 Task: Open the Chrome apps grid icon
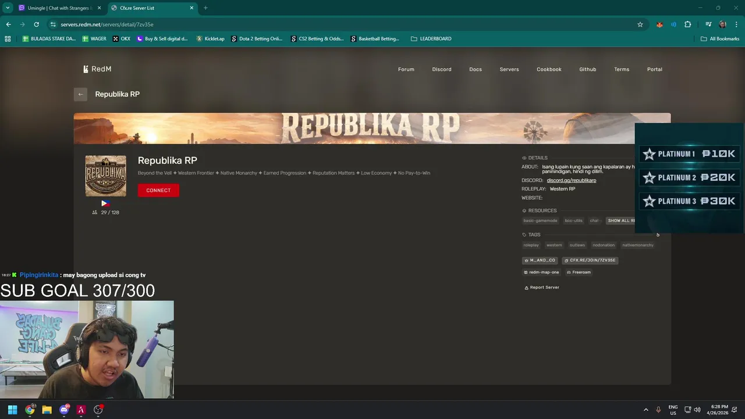(8, 39)
